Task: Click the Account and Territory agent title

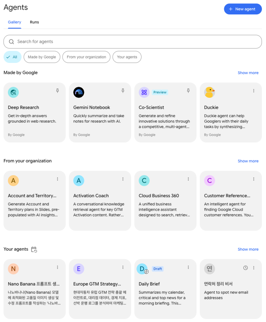Action: pos(32,196)
